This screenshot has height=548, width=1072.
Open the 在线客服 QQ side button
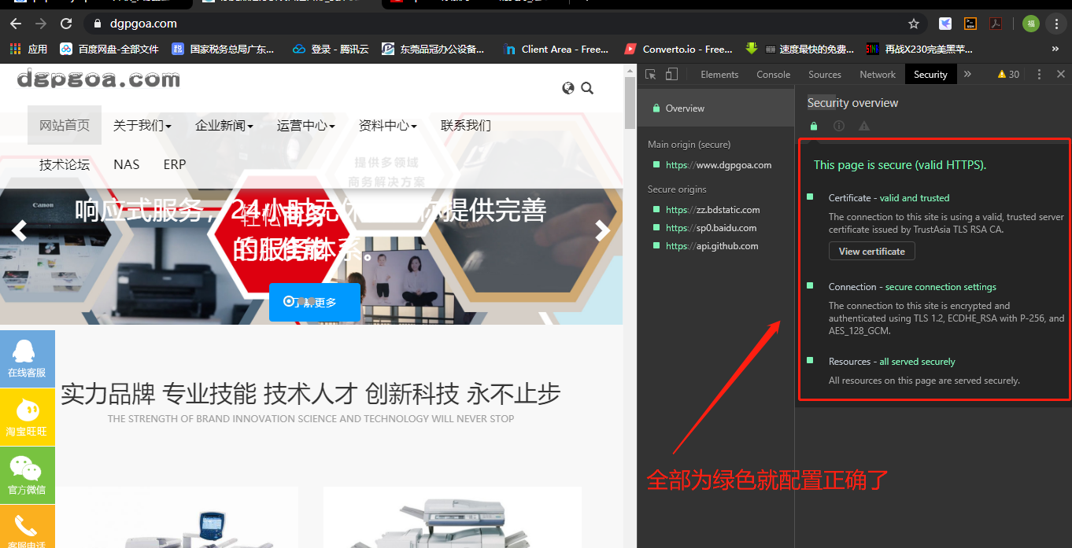(x=28, y=359)
